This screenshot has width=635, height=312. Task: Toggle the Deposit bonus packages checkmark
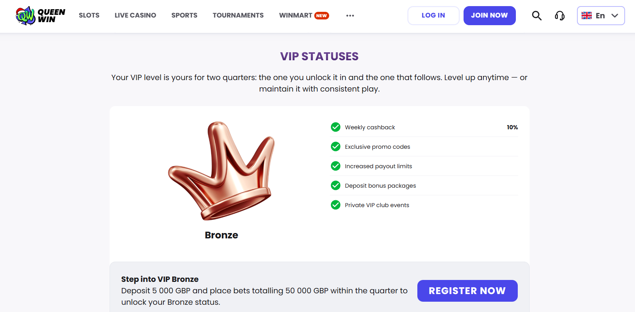click(335, 185)
